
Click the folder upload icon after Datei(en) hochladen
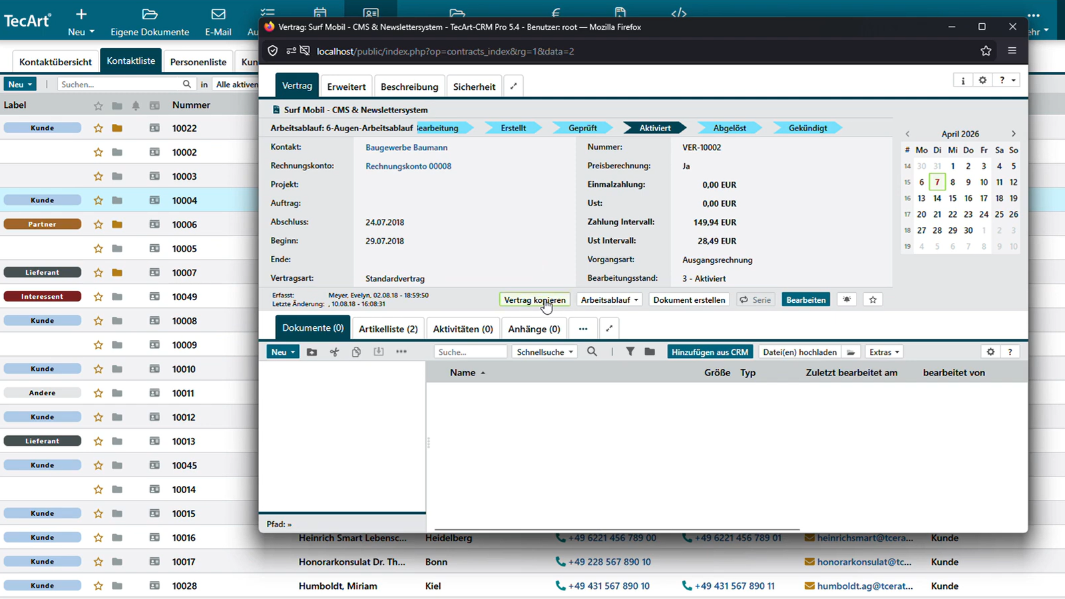pos(851,352)
